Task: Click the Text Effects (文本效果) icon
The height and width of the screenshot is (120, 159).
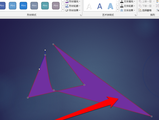Action: point(122,10)
